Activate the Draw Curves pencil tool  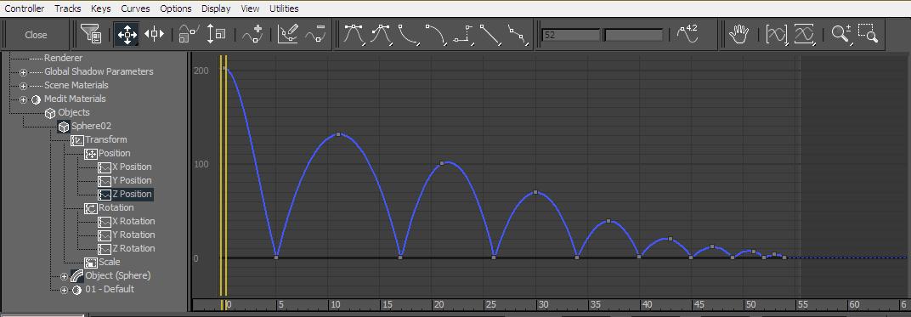[288, 34]
